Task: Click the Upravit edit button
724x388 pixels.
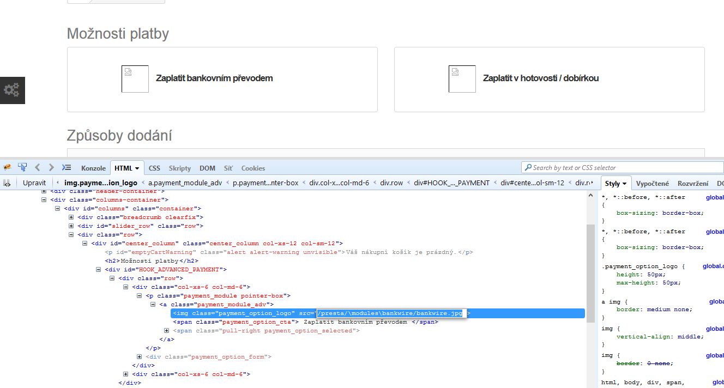Action: click(x=34, y=183)
